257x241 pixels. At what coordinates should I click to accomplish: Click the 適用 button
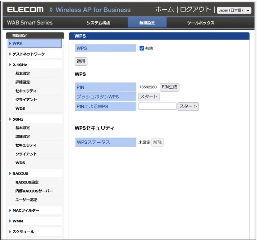click(81, 62)
